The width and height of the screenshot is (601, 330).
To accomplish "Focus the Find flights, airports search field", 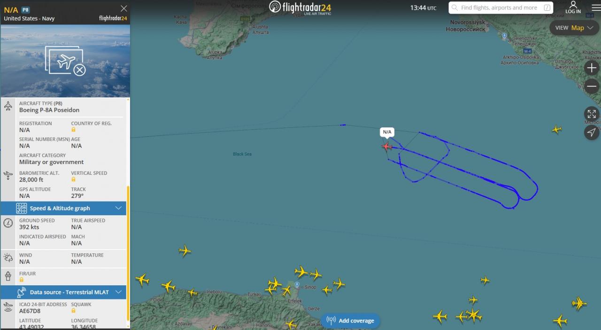I will tap(501, 8).
